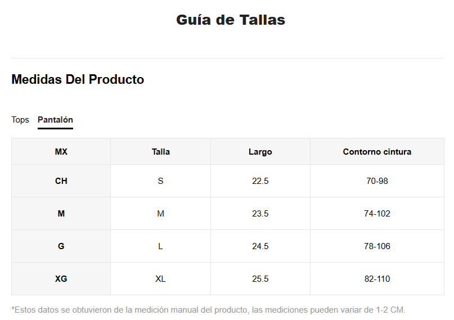
Task: Click the Largo column header
Action: click(260, 152)
